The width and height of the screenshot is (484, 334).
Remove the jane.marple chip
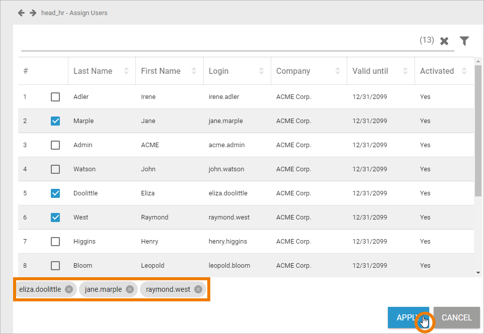pos(130,289)
